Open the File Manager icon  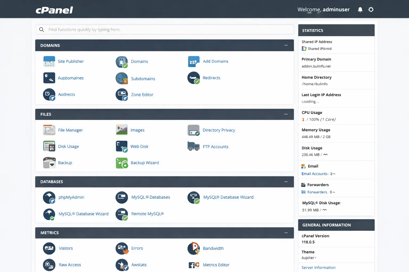pos(49,130)
